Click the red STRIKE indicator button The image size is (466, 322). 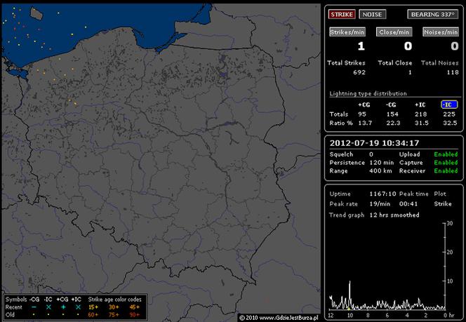coord(342,14)
